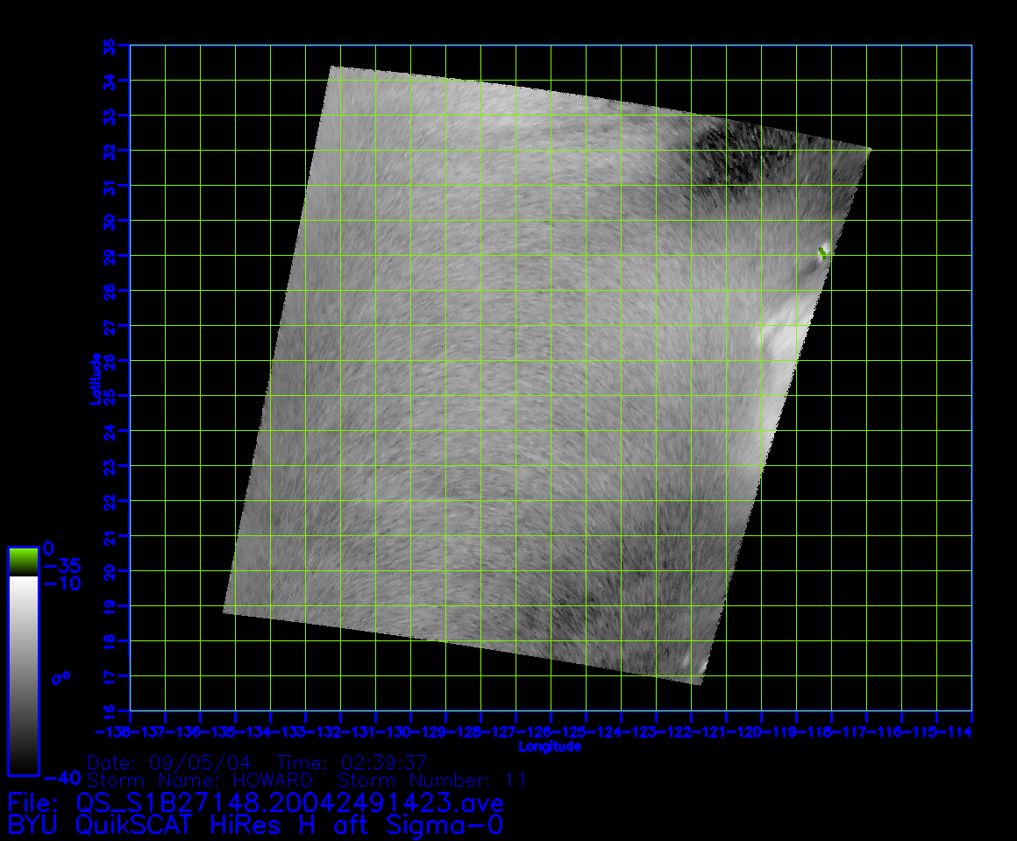
Task: Click the Latitude axis title
Action: 93,378
